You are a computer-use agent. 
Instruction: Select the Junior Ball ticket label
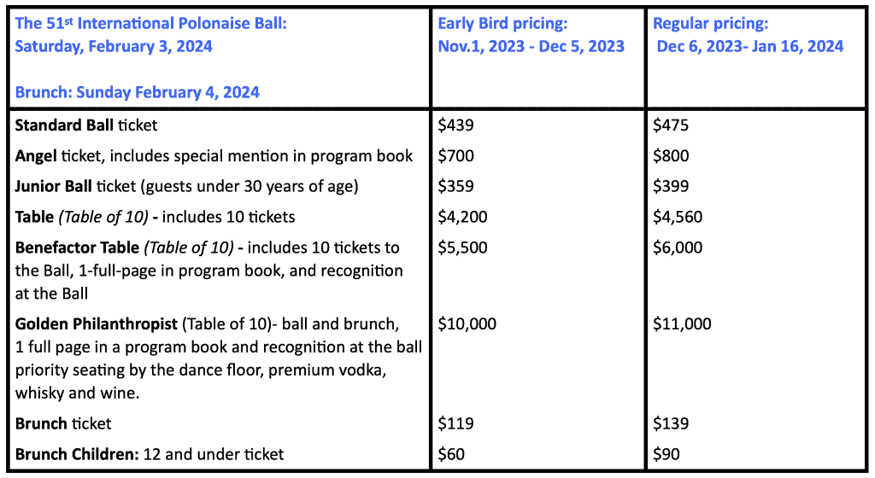pos(186,186)
